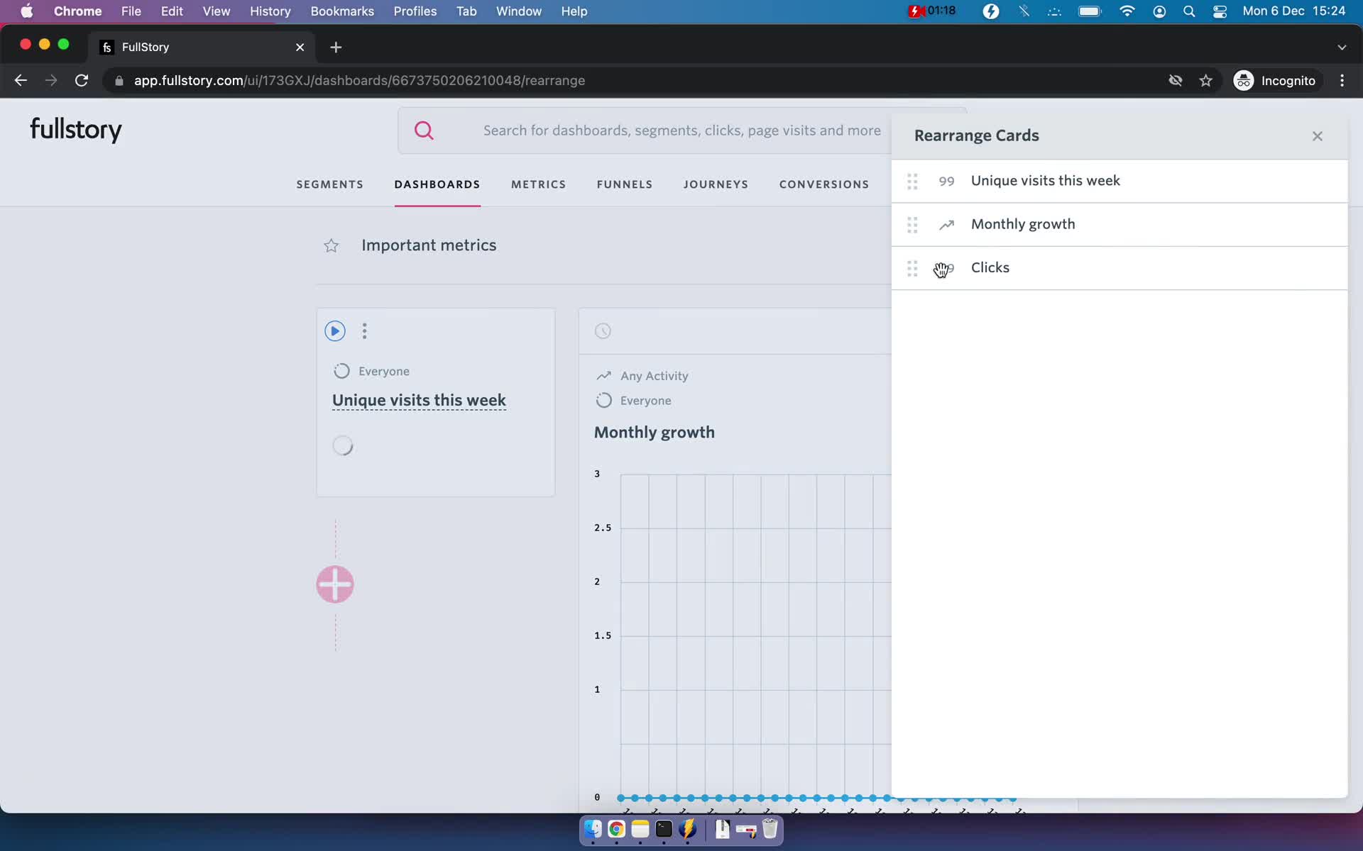Grab drag handle for Clicks row

click(912, 268)
